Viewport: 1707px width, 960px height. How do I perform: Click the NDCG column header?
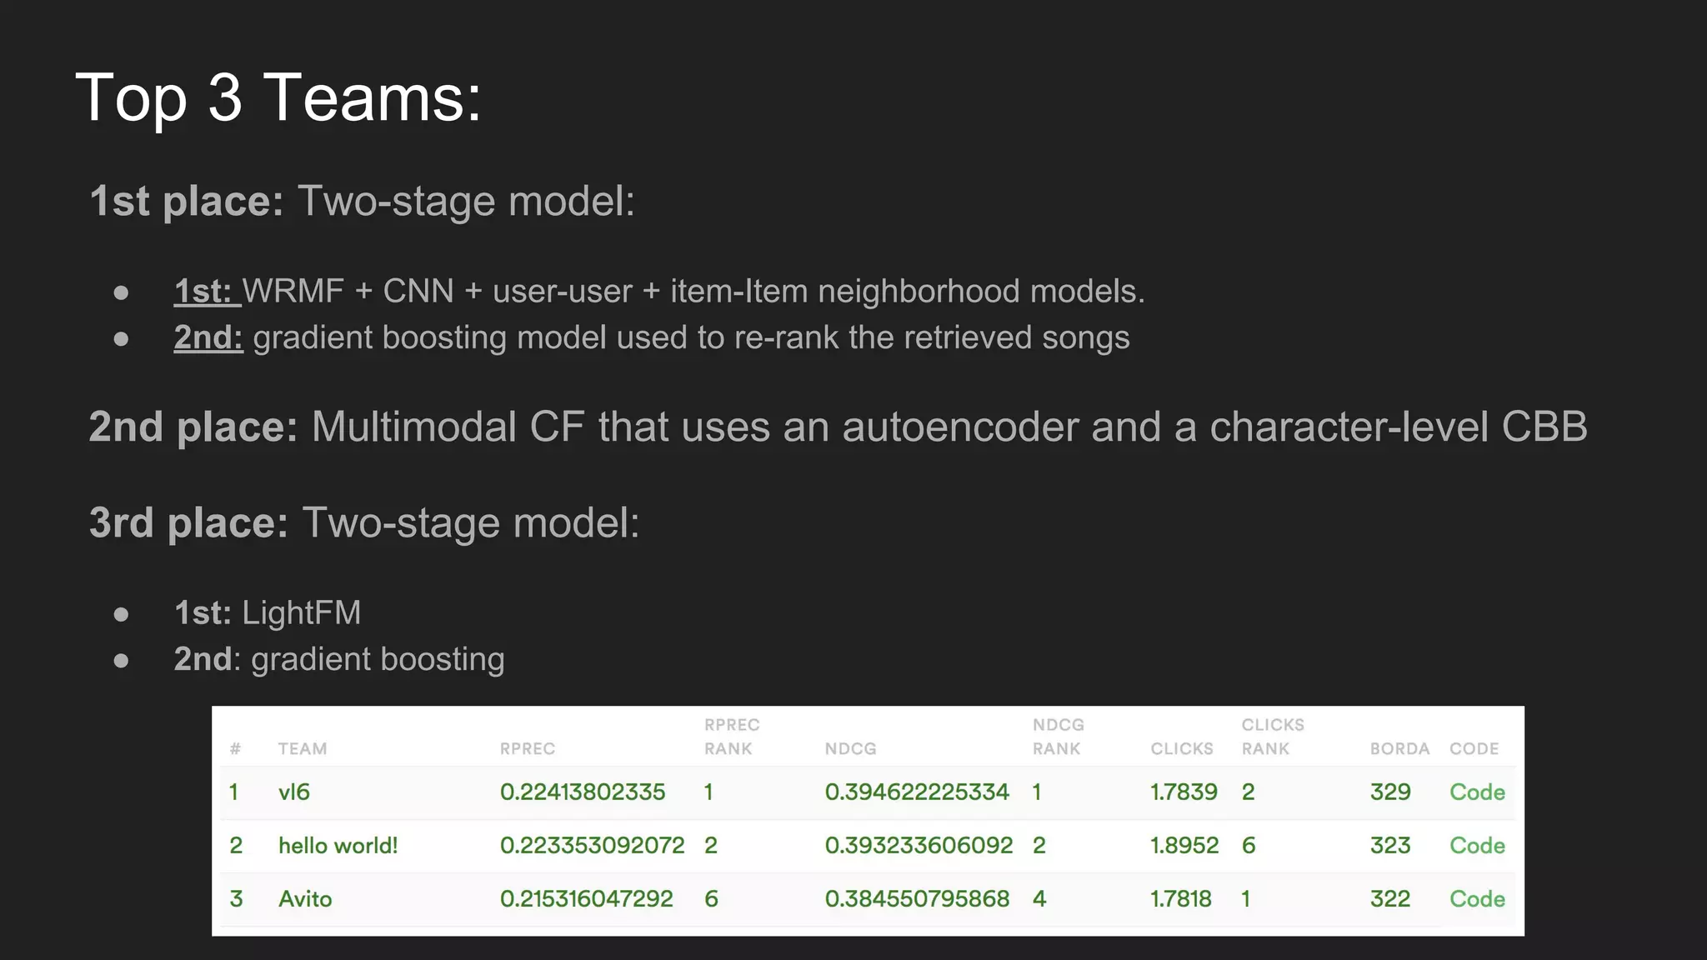[x=850, y=748]
